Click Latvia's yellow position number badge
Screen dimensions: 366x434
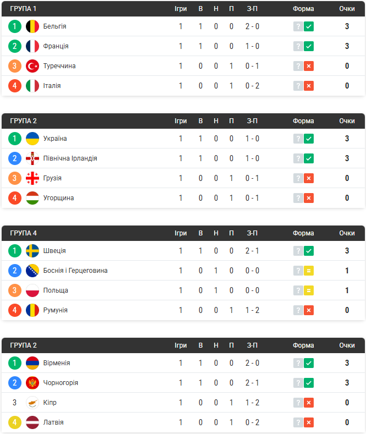tap(15, 422)
